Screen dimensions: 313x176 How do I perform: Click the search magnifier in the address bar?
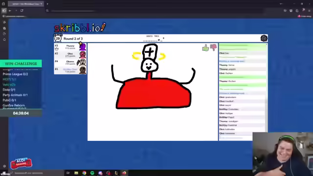(x=47, y=11)
